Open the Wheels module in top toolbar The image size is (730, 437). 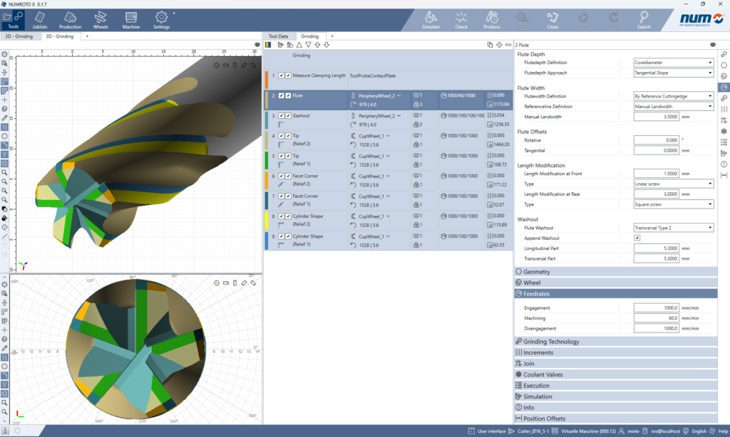point(101,19)
